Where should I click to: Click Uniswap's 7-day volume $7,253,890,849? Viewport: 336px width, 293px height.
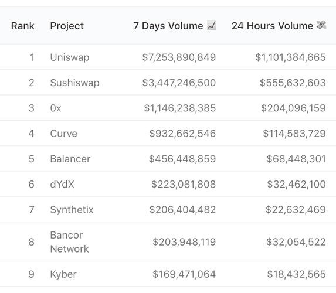point(179,57)
